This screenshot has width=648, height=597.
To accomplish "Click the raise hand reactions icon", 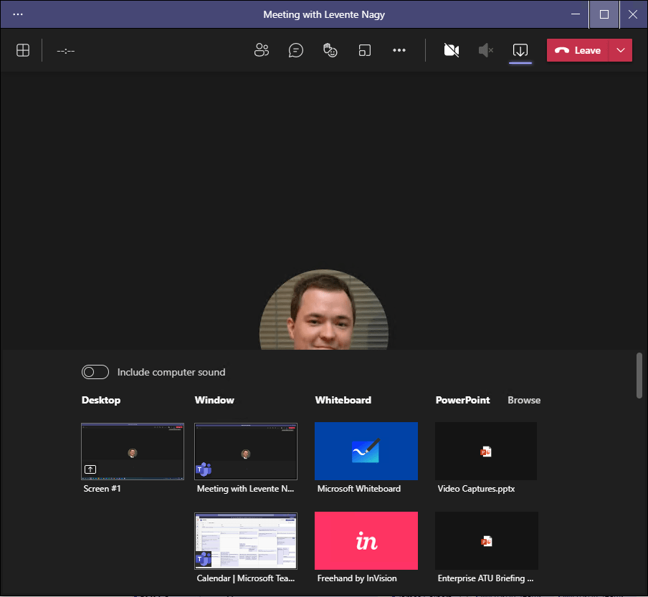I will pos(330,50).
